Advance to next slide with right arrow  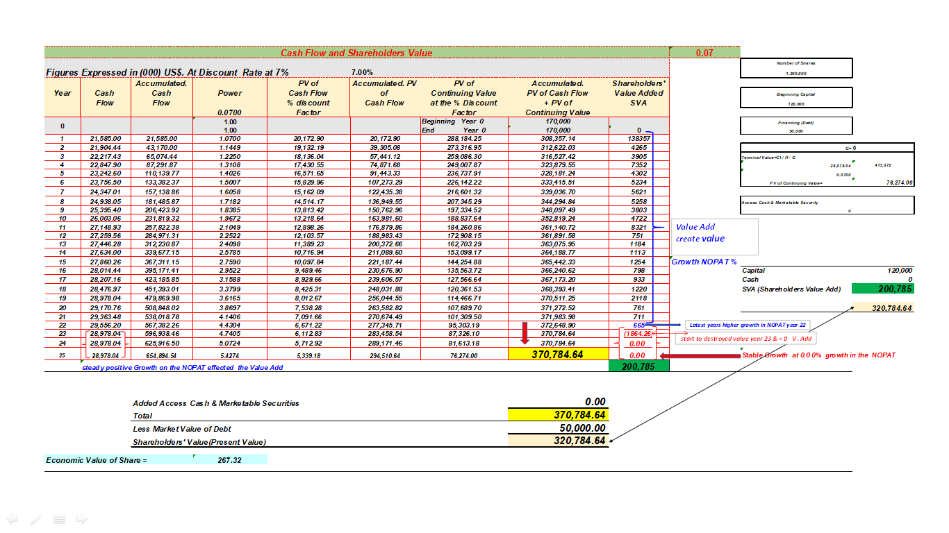tap(82, 518)
